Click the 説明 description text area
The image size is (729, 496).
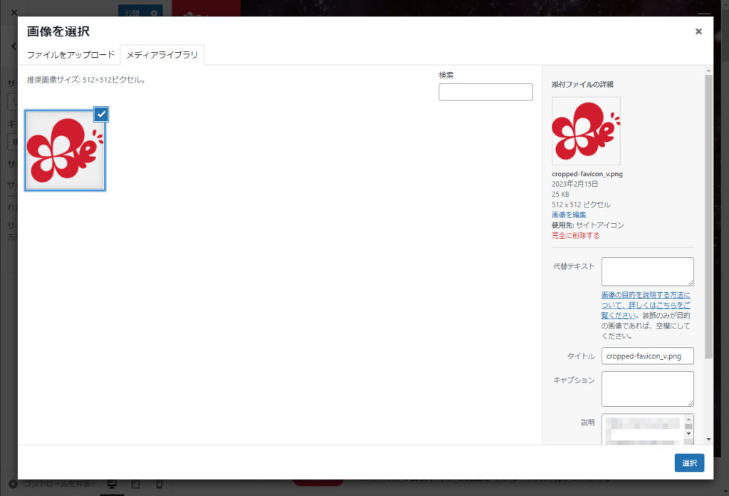(643, 429)
